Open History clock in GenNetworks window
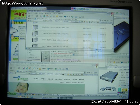 click(56, 69)
